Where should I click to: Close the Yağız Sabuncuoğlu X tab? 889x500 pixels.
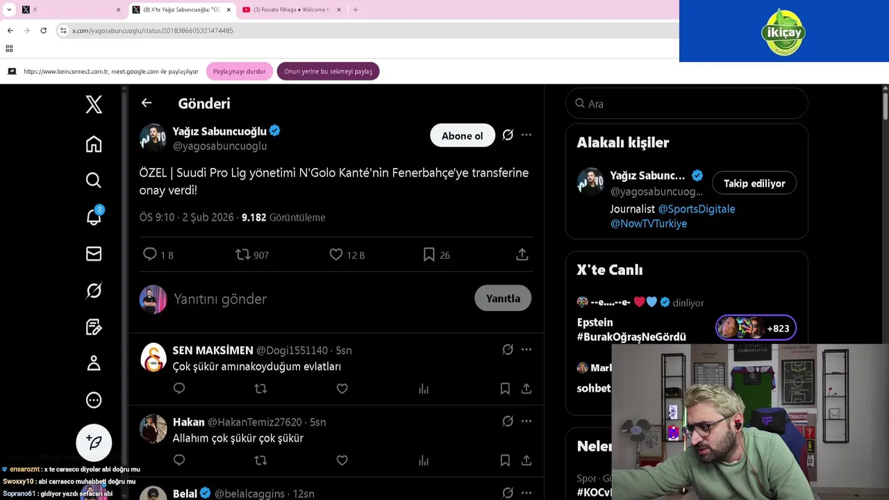click(229, 10)
